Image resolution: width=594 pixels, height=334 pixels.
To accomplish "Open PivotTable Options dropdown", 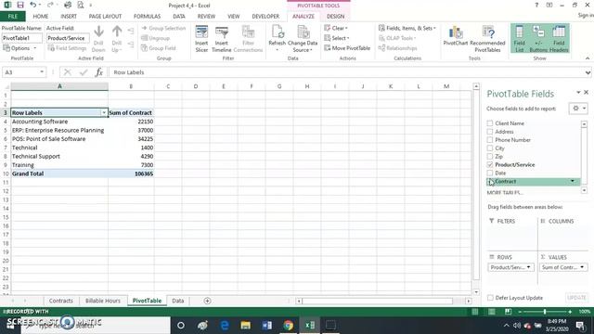I will tap(19, 48).
